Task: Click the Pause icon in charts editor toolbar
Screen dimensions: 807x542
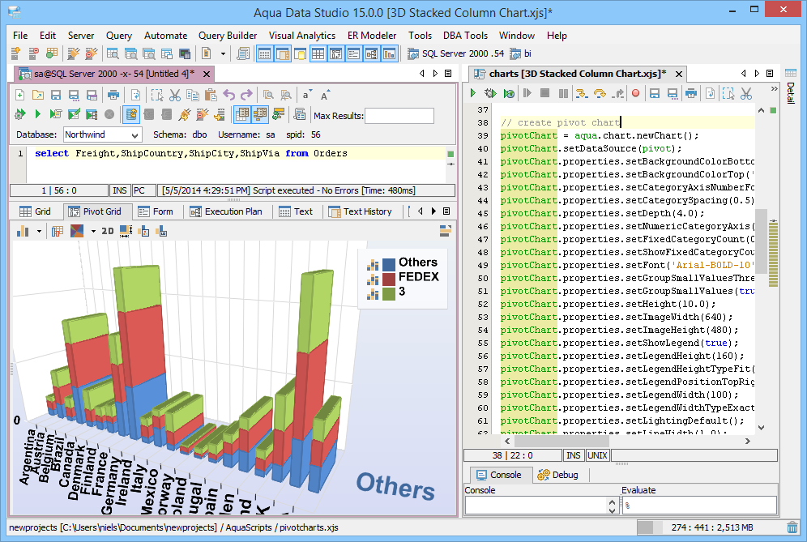Action: [564, 93]
